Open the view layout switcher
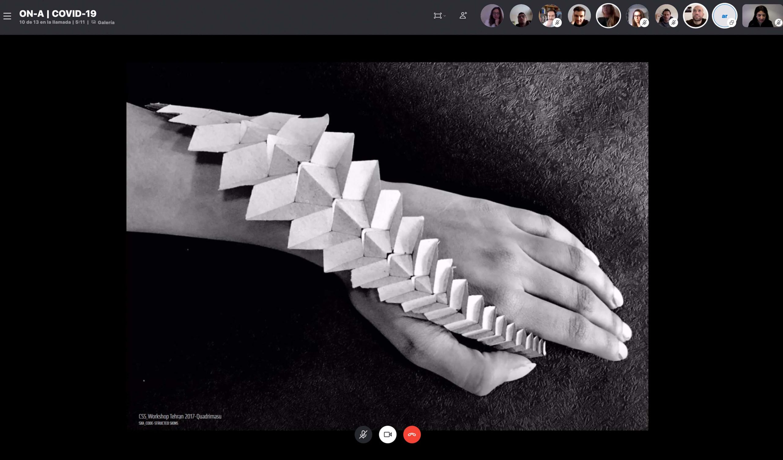The width and height of the screenshot is (783, 460). point(437,16)
